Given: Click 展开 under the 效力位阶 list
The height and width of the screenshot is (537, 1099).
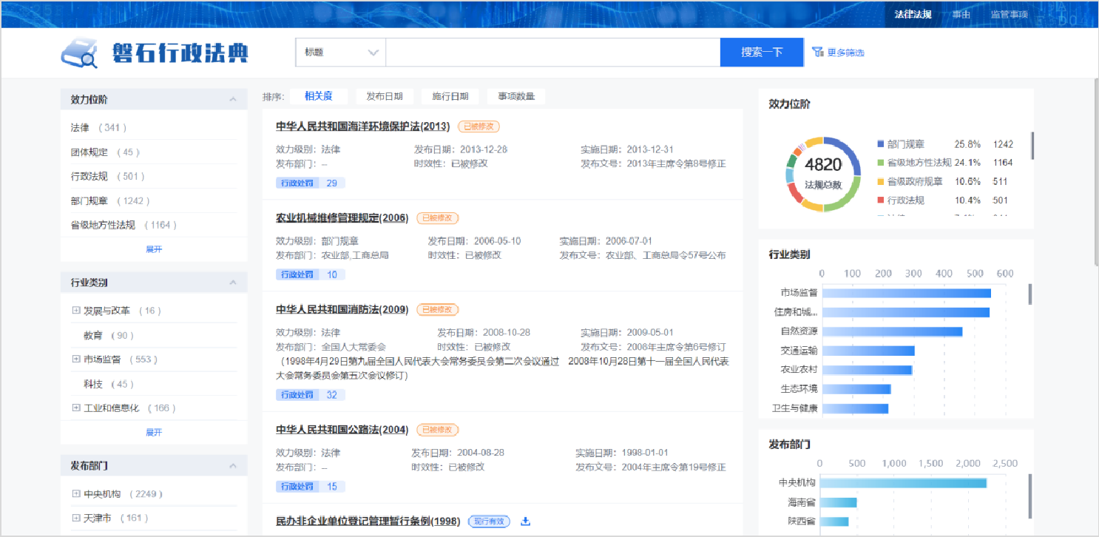Looking at the screenshot, I should click(x=154, y=249).
